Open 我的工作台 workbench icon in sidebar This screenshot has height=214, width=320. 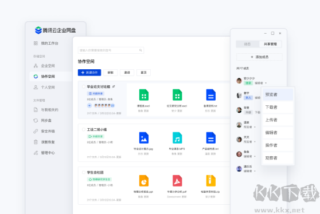click(x=36, y=43)
